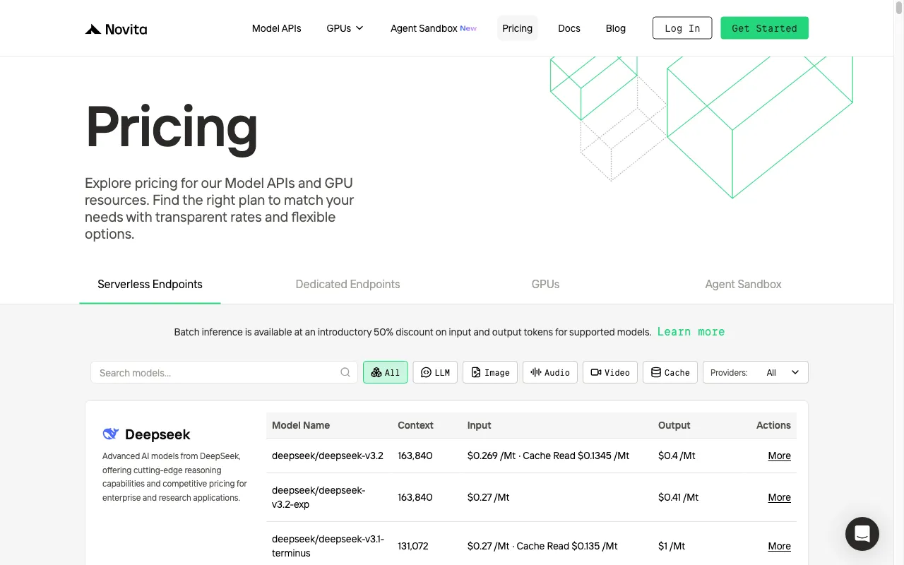The image size is (904, 565).
Task: Switch to Dedicated Endpoints tab
Action: (347, 284)
